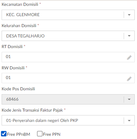Click the pencil icon in RW Domisili field
The image size is (137, 139).
click(129, 79)
